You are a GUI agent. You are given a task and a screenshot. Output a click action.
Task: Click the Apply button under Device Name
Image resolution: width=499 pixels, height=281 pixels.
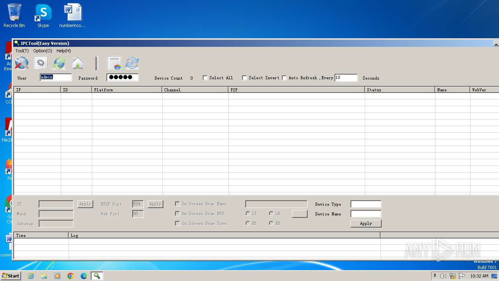tap(366, 224)
